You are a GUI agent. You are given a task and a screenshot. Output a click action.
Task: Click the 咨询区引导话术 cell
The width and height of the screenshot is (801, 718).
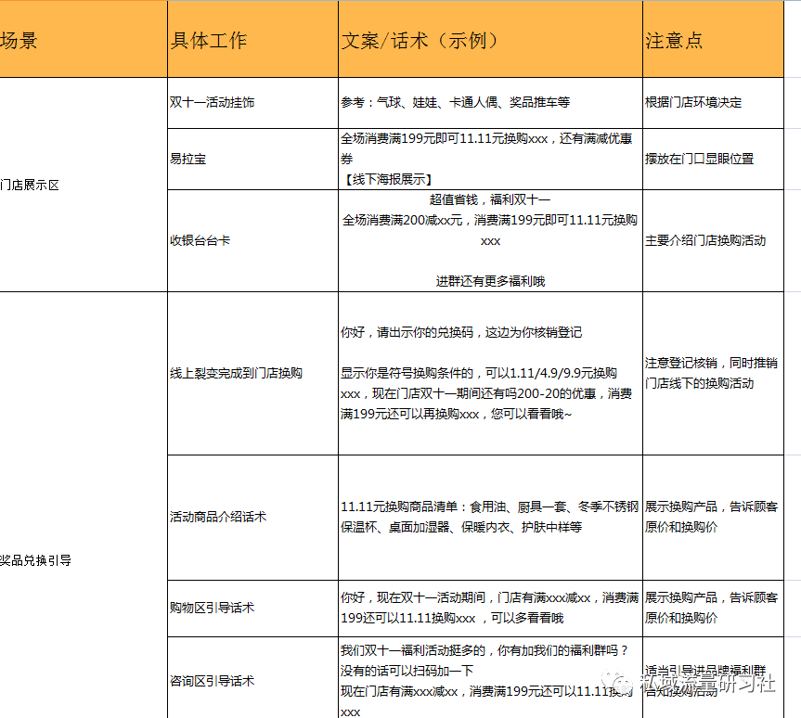tap(252, 678)
